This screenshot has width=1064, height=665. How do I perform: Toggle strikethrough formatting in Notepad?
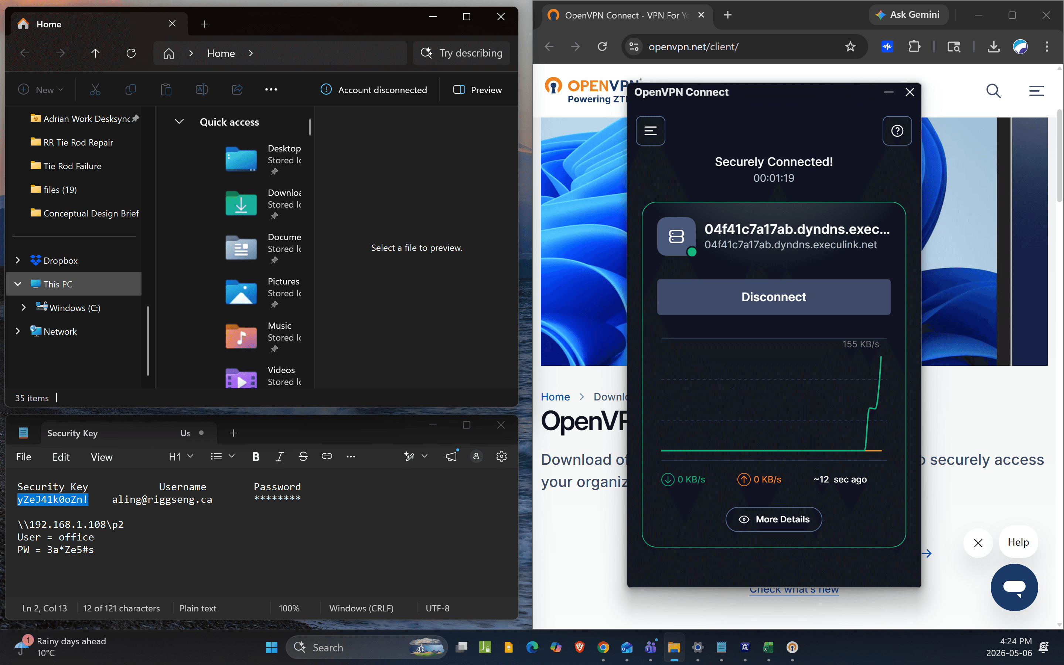click(x=303, y=457)
